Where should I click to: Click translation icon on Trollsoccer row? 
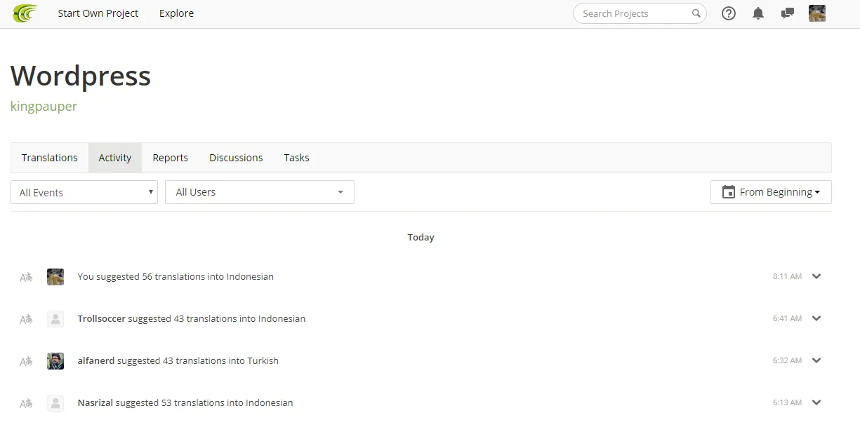(x=26, y=319)
